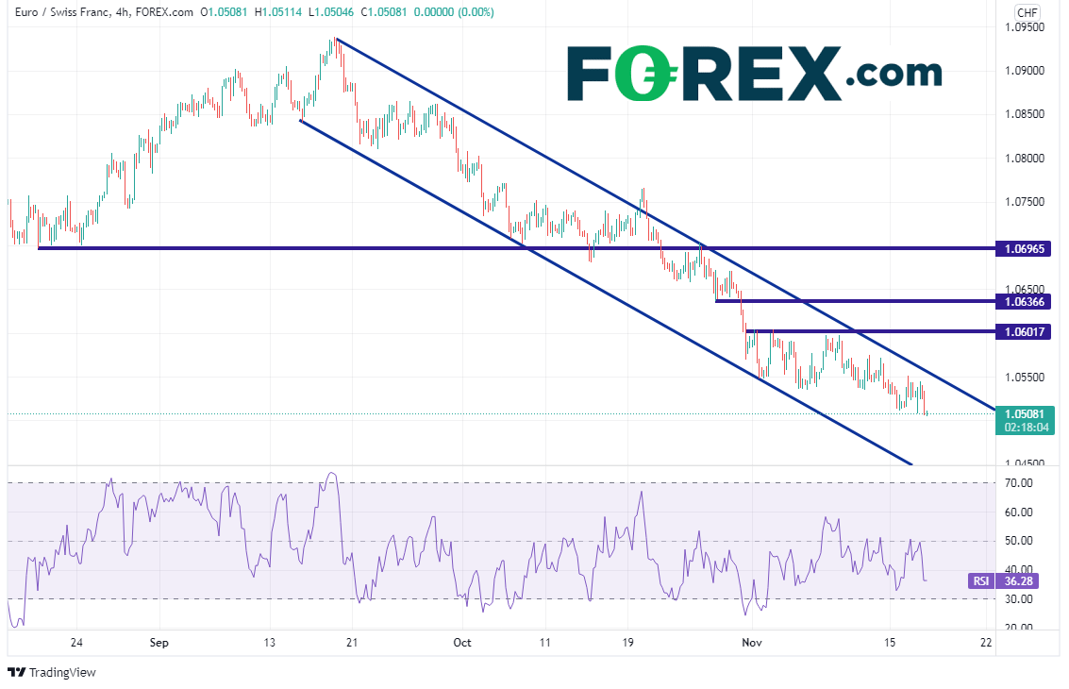Screen dimensions: 1069x689
Task: Click the Sep label on the time axis
Action: pos(158,642)
